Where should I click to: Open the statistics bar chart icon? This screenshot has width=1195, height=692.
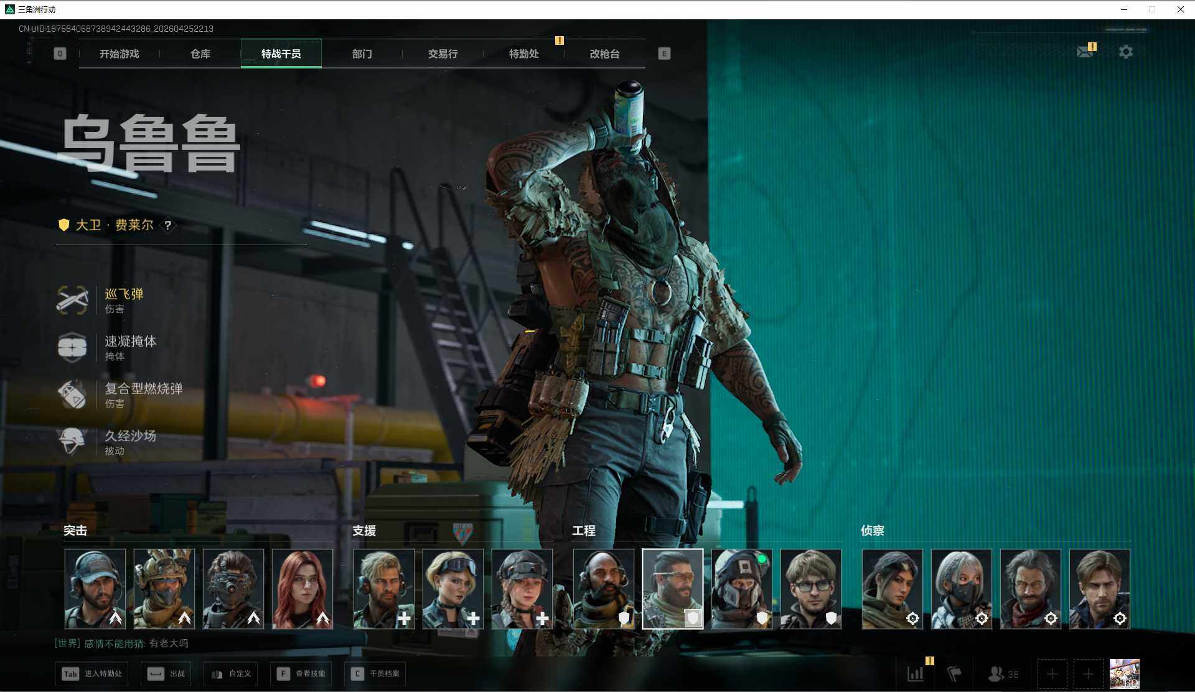(915, 673)
